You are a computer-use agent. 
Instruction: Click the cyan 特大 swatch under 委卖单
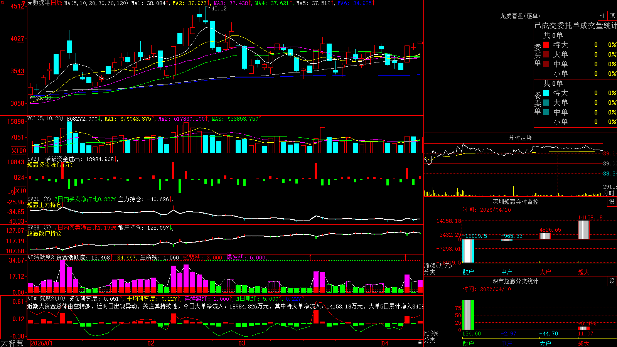coord(546,93)
